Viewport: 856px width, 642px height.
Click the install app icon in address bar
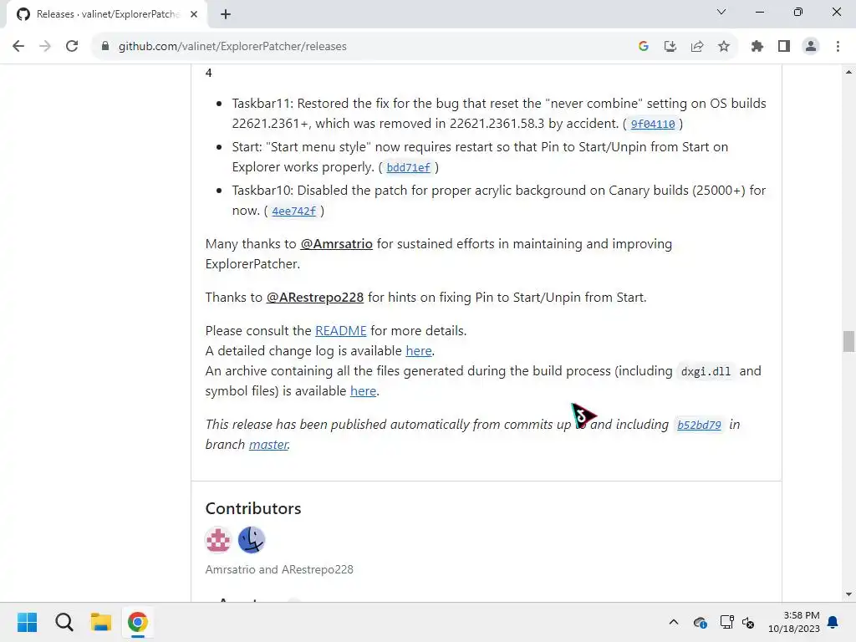670,47
